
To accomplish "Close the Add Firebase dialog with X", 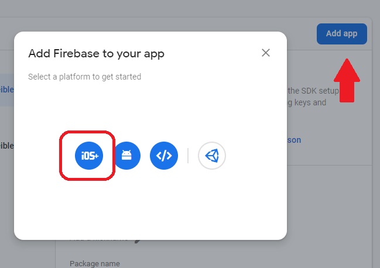I will tap(266, 53).
